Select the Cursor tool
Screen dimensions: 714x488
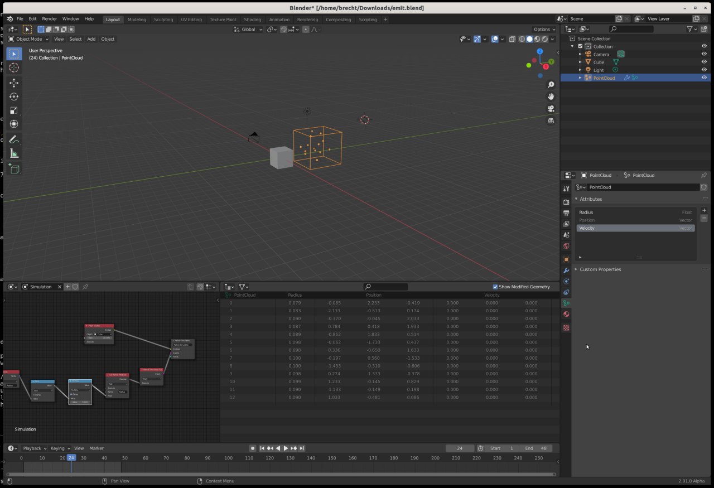tap(14, 68)
